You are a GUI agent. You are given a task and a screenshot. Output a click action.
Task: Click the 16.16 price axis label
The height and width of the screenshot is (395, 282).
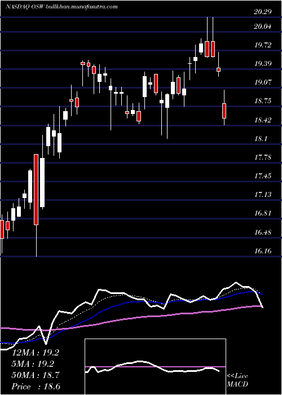(263, 251)
